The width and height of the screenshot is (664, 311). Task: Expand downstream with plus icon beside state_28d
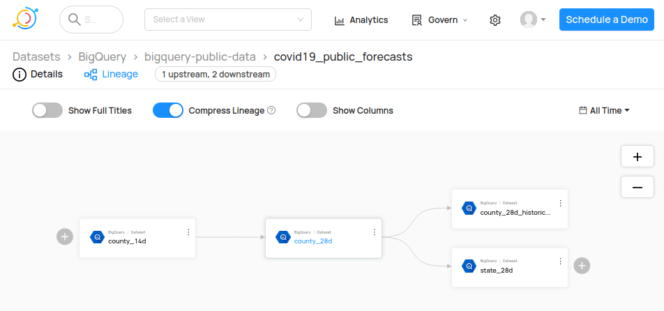[x=582, y=266]
